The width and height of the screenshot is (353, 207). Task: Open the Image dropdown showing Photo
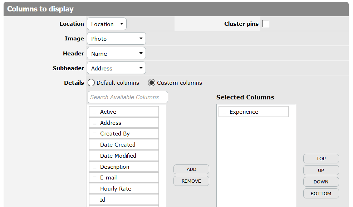(x=116, y=39)
